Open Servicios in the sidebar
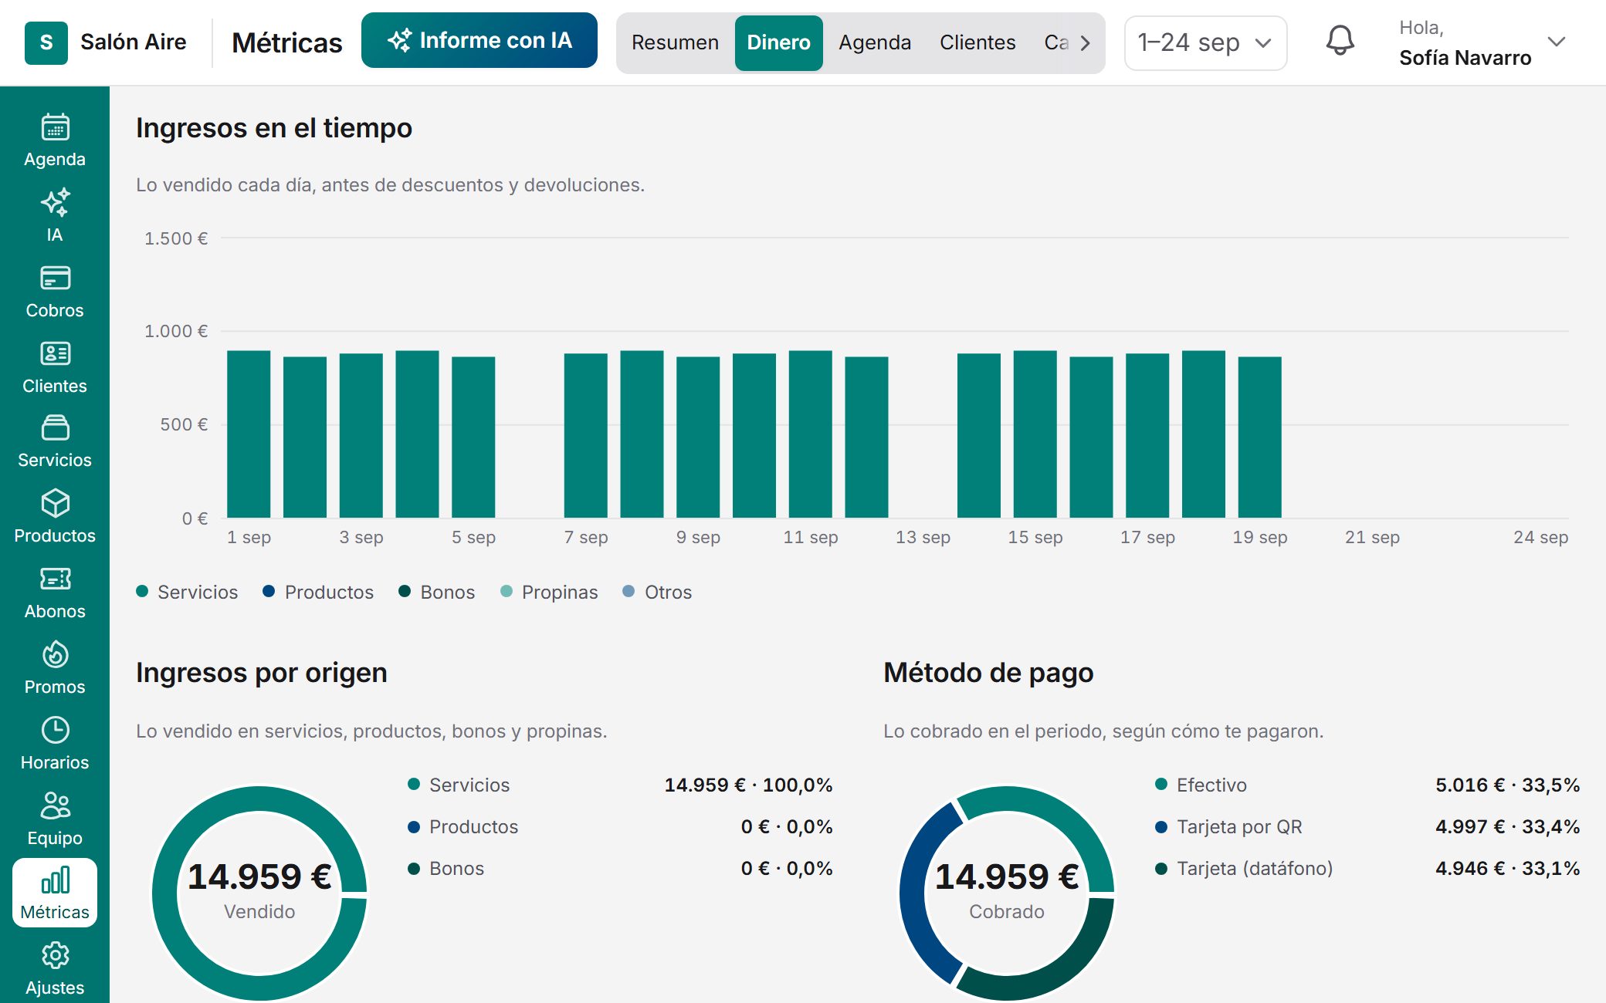Image resolution: width=1606 pixels, height=1003 pixels. [55, 443]
